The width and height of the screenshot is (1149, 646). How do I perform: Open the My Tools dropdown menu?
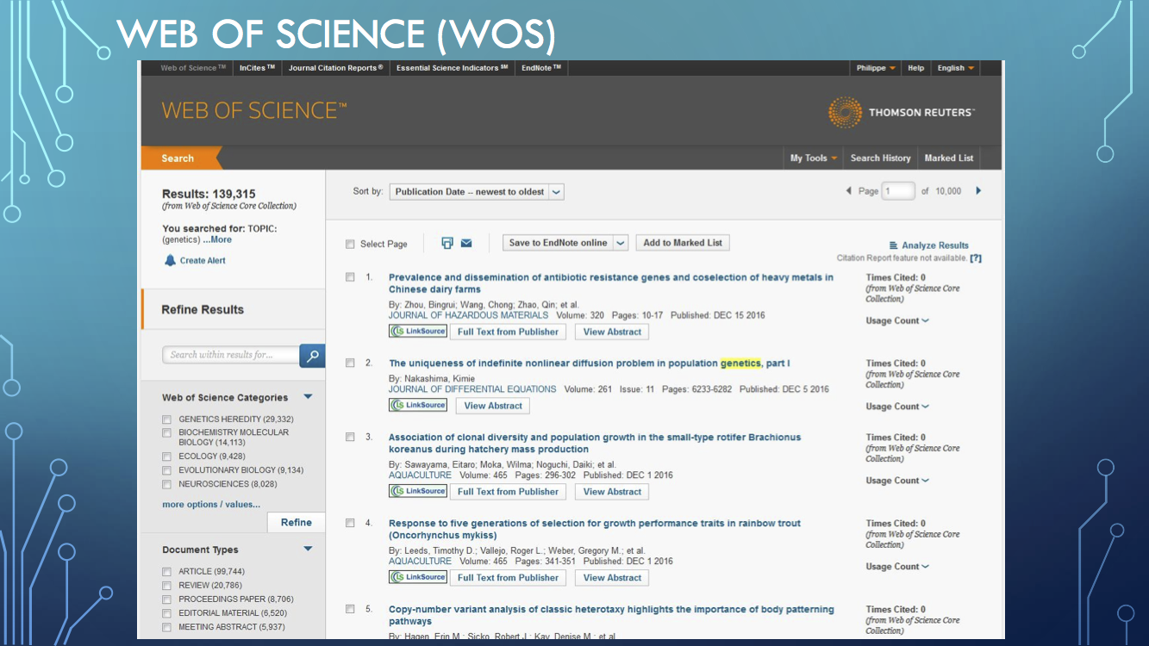click(x=814, y=158)
